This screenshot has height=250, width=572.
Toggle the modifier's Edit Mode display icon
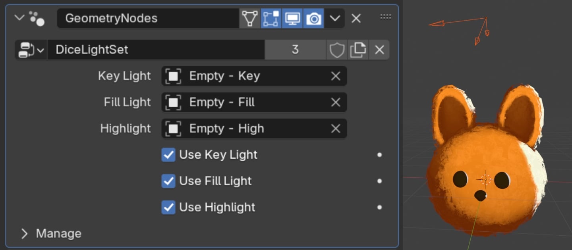pos(271,18)
